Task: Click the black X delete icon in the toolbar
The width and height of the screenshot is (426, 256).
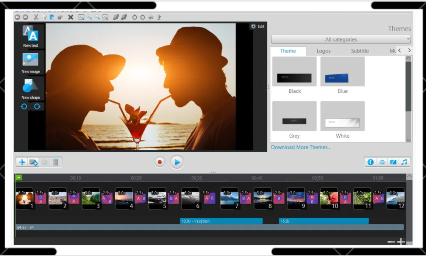Action: click(x=71, y=17)
